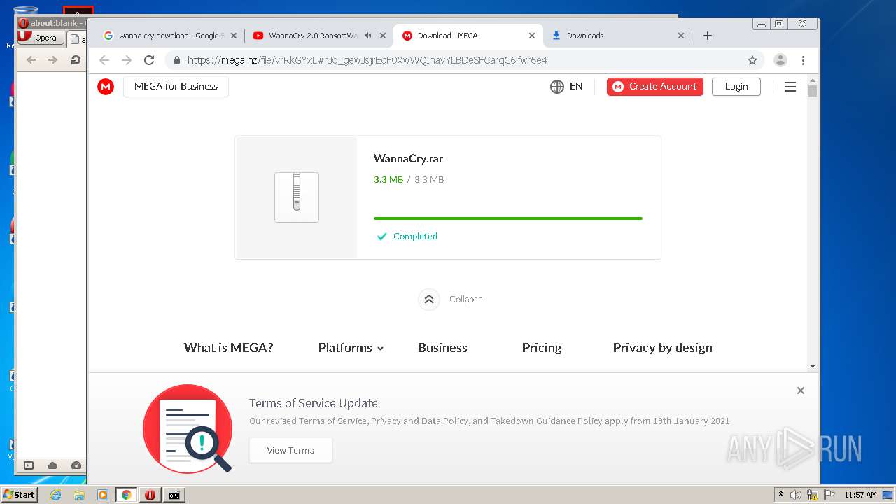Open the Business link

pyautogui.click(x=442, y=348)
